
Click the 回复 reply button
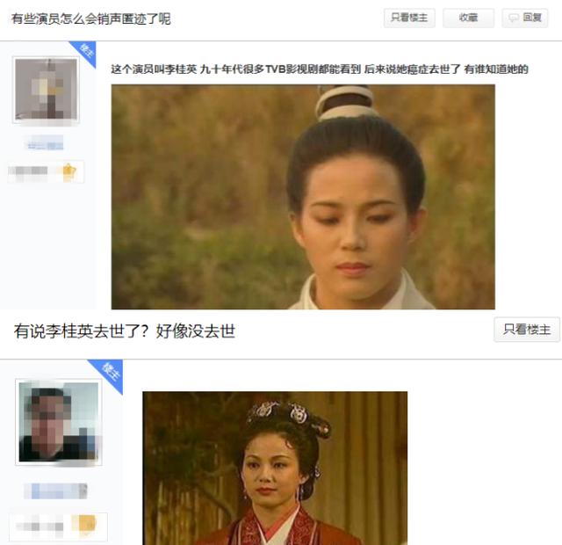(525, 18)
